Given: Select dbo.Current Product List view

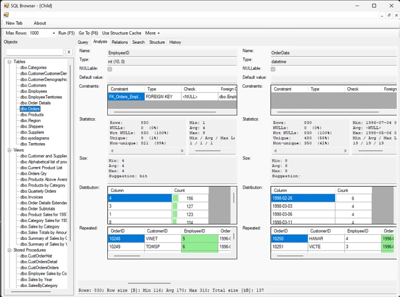Looking at the screenshot, I should pos(41,168).
